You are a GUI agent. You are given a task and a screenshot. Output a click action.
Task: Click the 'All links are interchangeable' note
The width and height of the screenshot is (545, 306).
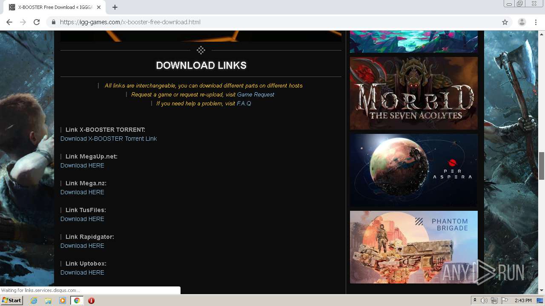204,85
